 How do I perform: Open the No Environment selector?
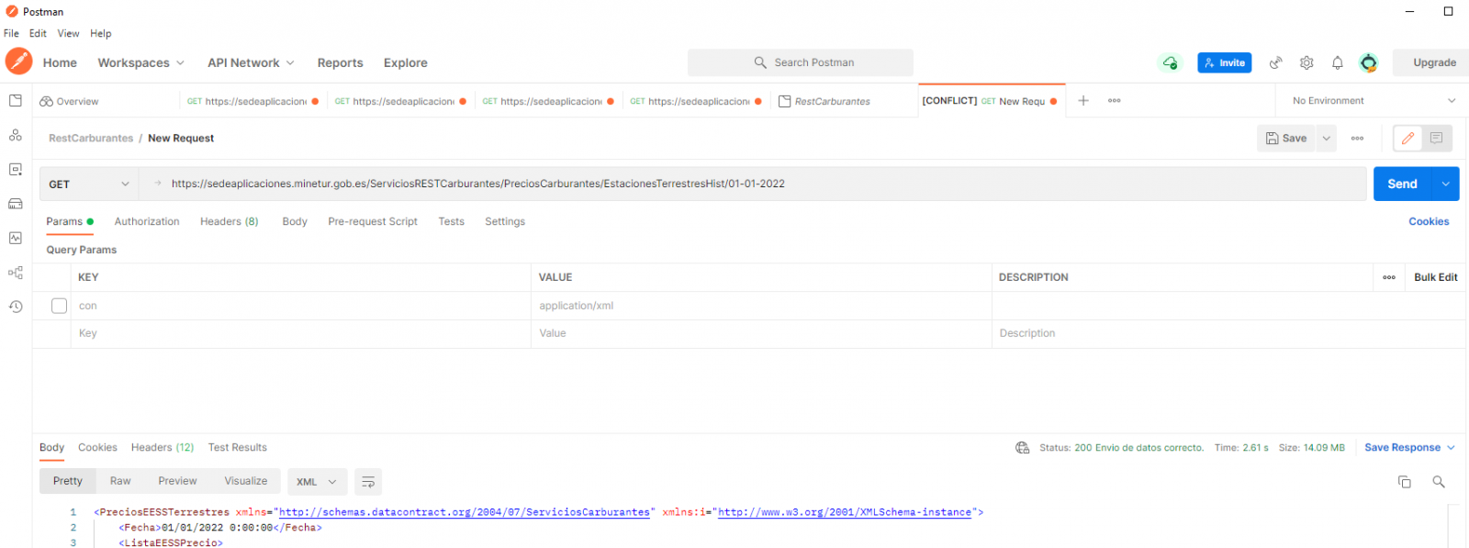(x=1373, y=101)
